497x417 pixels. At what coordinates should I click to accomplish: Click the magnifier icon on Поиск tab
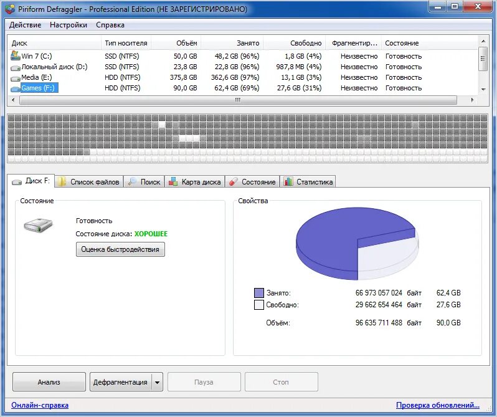[x=131, y=182]
